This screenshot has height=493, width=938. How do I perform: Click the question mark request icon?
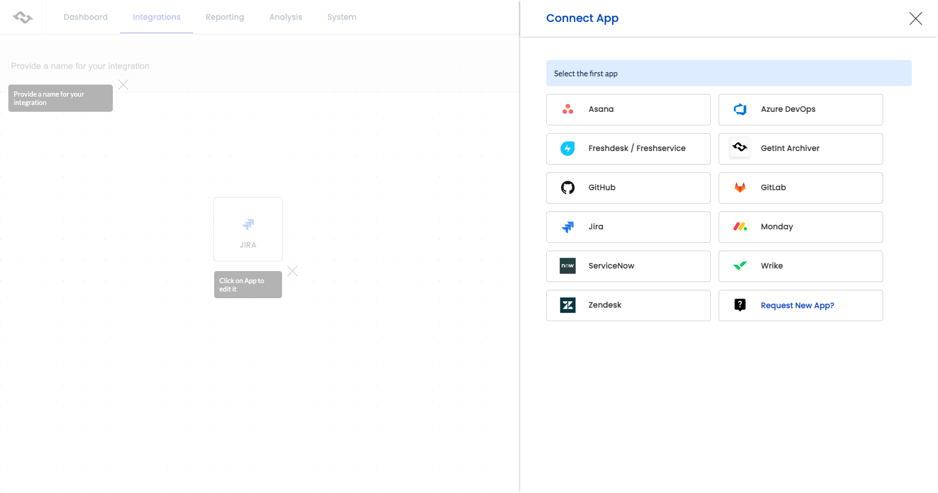(740, 305)
